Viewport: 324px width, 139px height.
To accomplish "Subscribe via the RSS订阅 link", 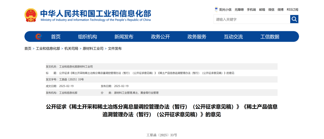I will tap(292, 10).
